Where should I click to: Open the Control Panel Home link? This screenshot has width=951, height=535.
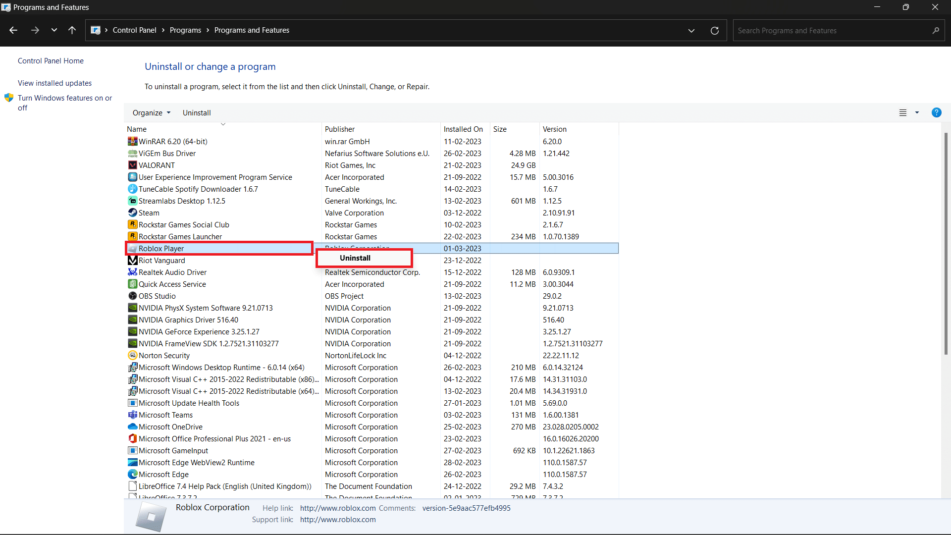click(x=51, y=61)
